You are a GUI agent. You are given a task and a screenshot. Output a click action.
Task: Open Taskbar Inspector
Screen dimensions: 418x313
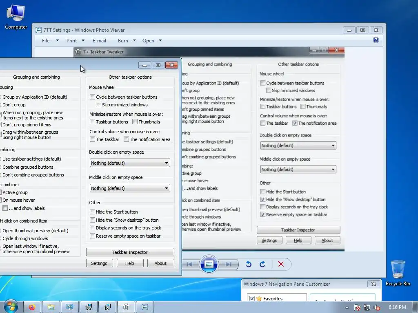(130, 252)
